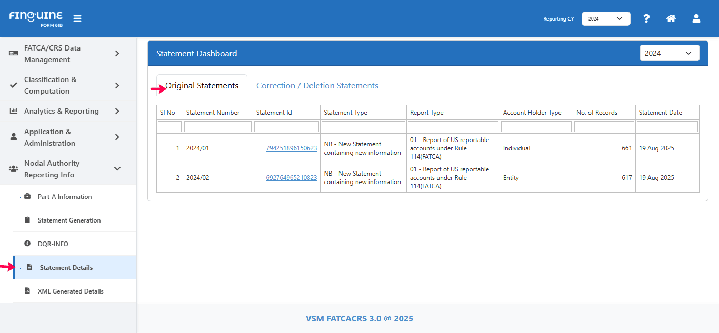Click the Statement Number filter field
The width and height of the screenshot is (719, 333).
click(217, 127)
